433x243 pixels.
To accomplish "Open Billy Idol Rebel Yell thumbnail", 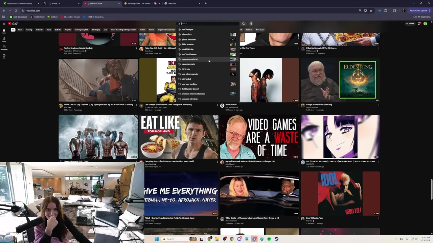I will 340,194.
